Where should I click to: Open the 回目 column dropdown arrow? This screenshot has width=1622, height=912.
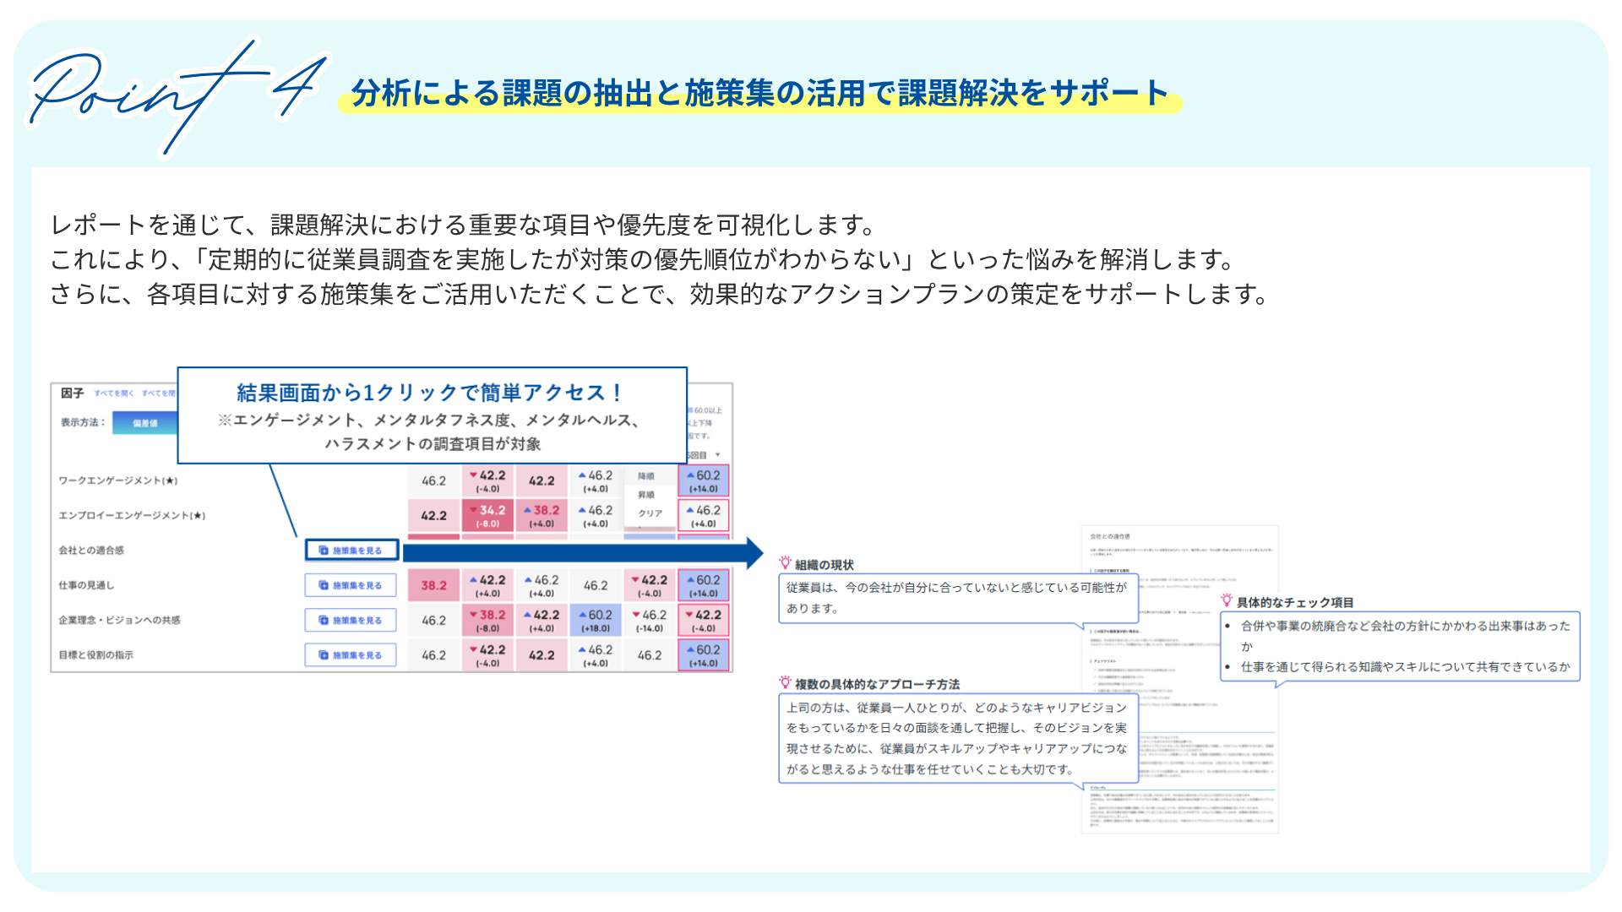coord(717,455)
